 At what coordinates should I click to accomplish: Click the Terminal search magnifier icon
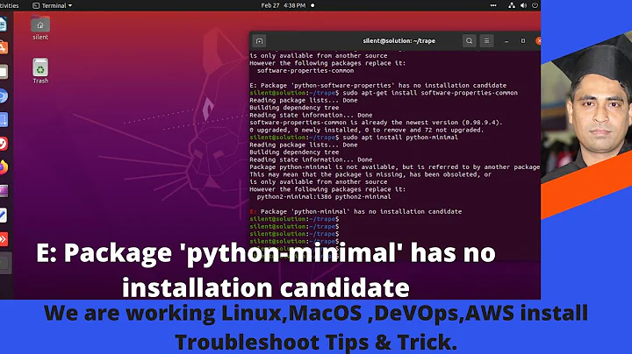469,41
